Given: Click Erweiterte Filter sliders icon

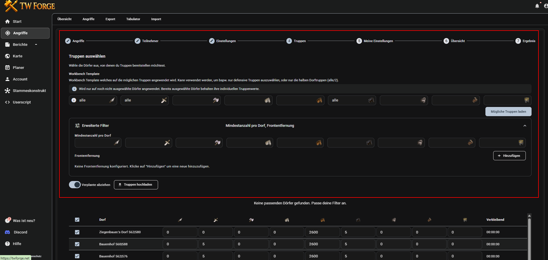Looking at the screenshot, I should (x=77, y=126).
